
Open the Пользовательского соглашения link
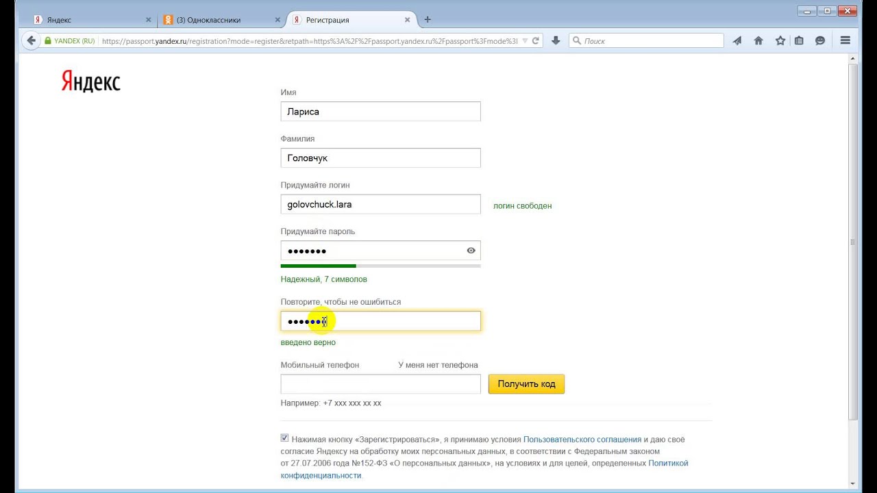(582, 440)
